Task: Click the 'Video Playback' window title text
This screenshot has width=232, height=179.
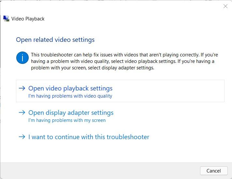Action: point(28,19)
